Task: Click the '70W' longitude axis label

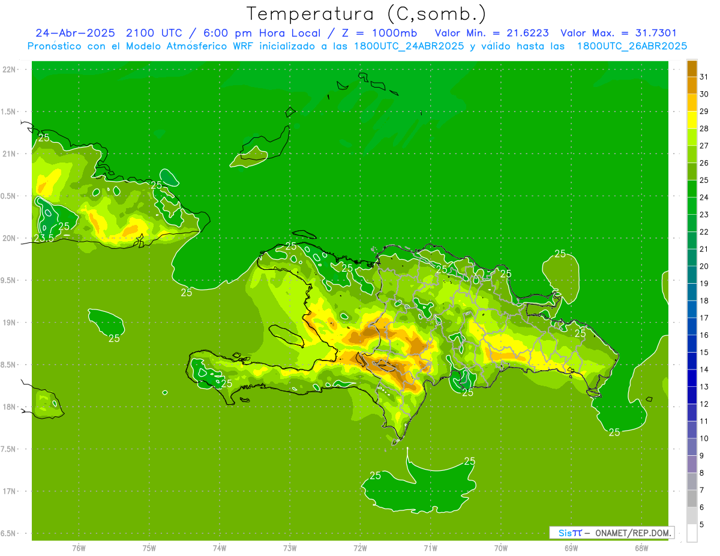Action: 500,548
